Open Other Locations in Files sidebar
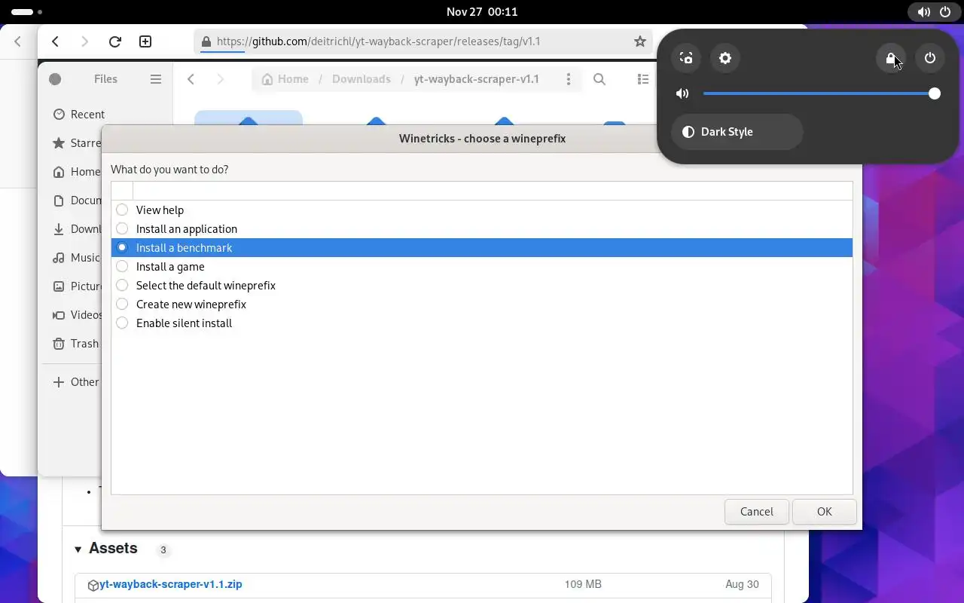This screenshot has width=964, height=603. pyautogui.click(x=75, y=382)
